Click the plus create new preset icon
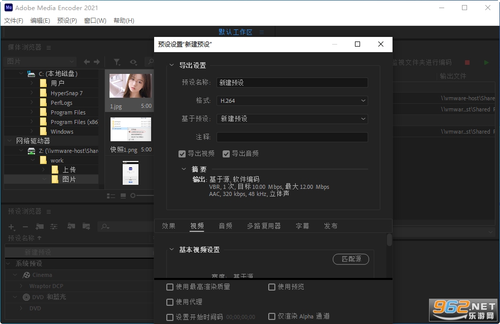This screenshot has width=500, height=324. [x=12, y=227]
